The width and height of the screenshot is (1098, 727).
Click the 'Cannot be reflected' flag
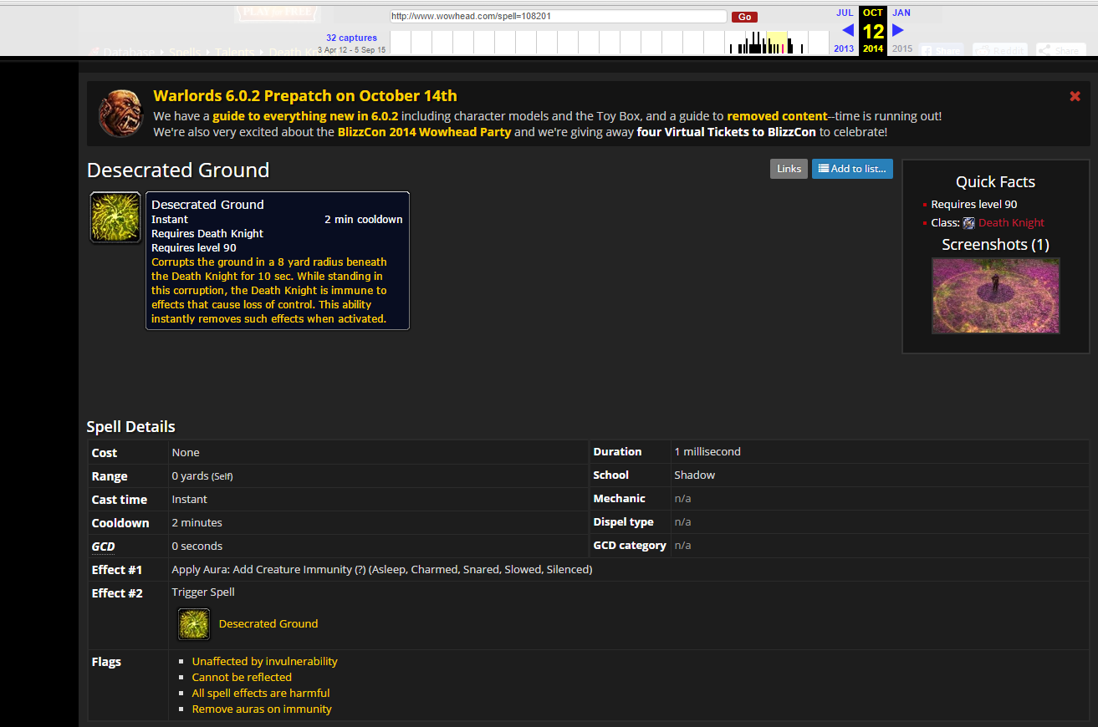click(x=242, y=677)
